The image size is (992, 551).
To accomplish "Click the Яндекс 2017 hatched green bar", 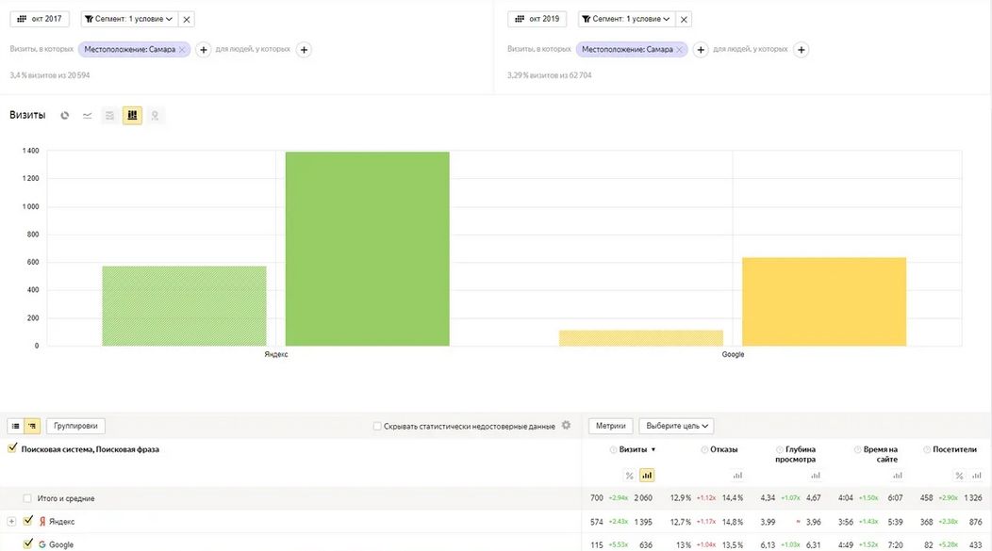I will click(184, 306).
